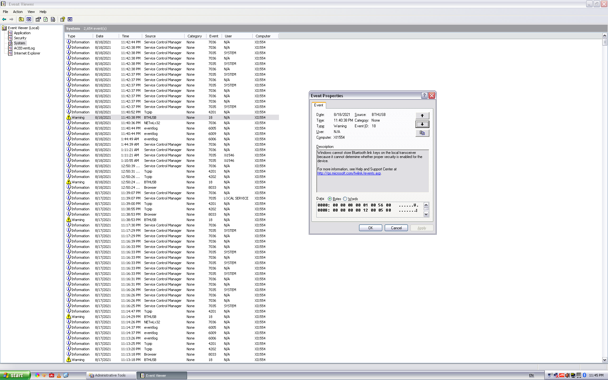The image size is (608, 380).
Task: Select the Bytes radio button
Action: (330, 199)
